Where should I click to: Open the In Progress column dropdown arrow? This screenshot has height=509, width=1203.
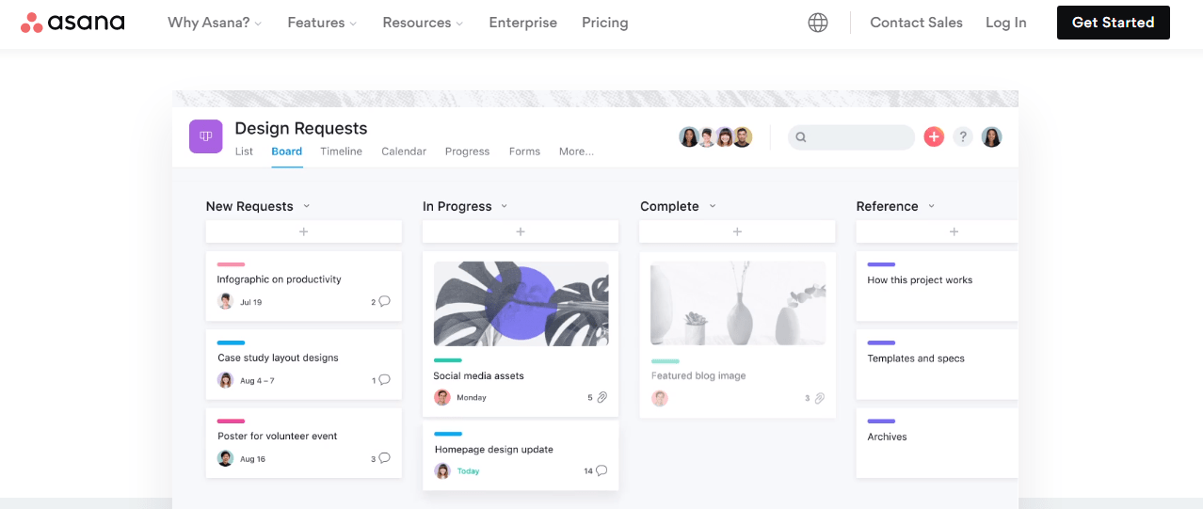[505, 206]
